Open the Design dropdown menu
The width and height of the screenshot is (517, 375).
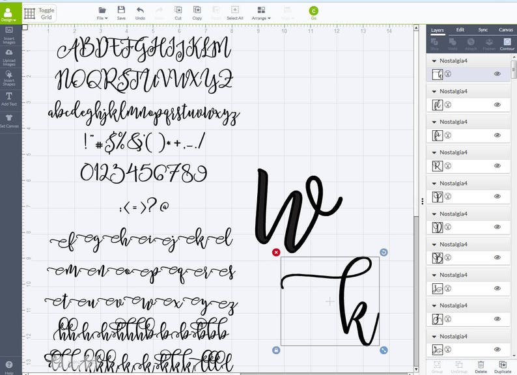(8, 14)
